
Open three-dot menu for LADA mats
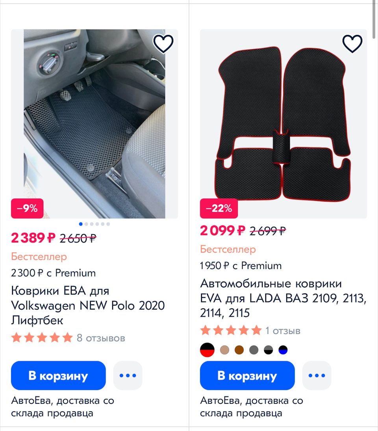(317, 375)
